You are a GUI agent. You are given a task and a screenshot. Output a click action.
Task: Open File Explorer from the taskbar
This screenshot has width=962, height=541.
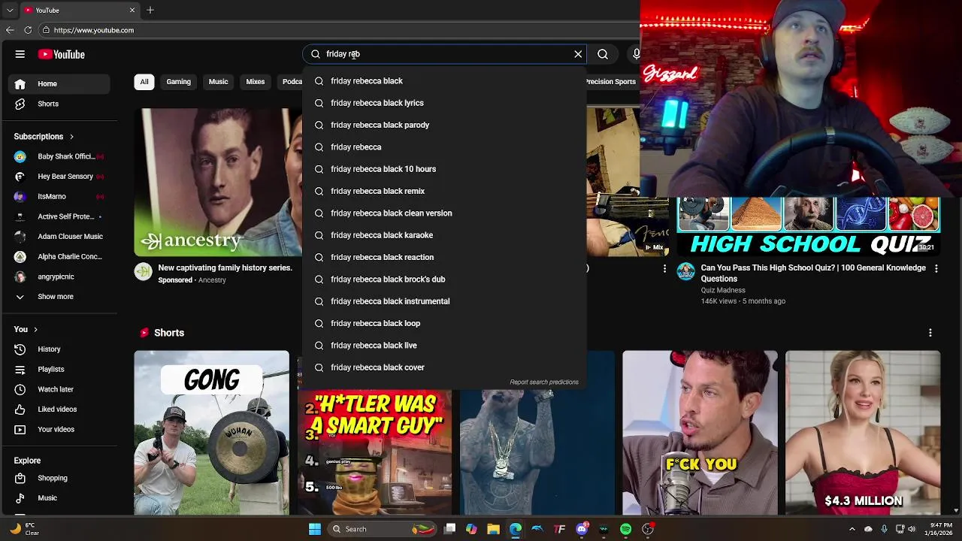pos(493,529)
